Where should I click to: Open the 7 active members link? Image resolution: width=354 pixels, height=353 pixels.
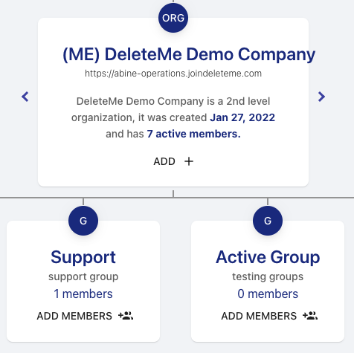(x=193, y=134)
